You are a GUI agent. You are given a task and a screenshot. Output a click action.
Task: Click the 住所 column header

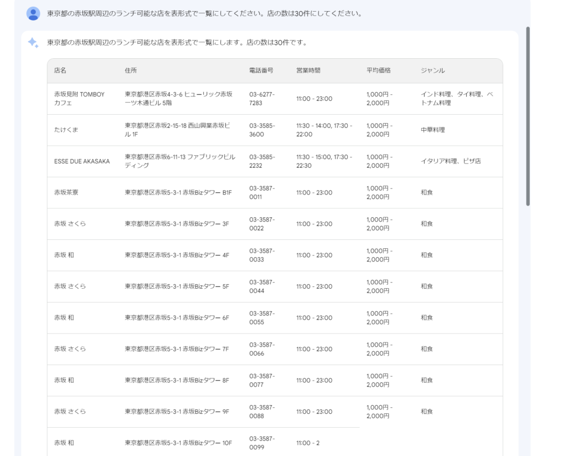(x=131, y=70)
